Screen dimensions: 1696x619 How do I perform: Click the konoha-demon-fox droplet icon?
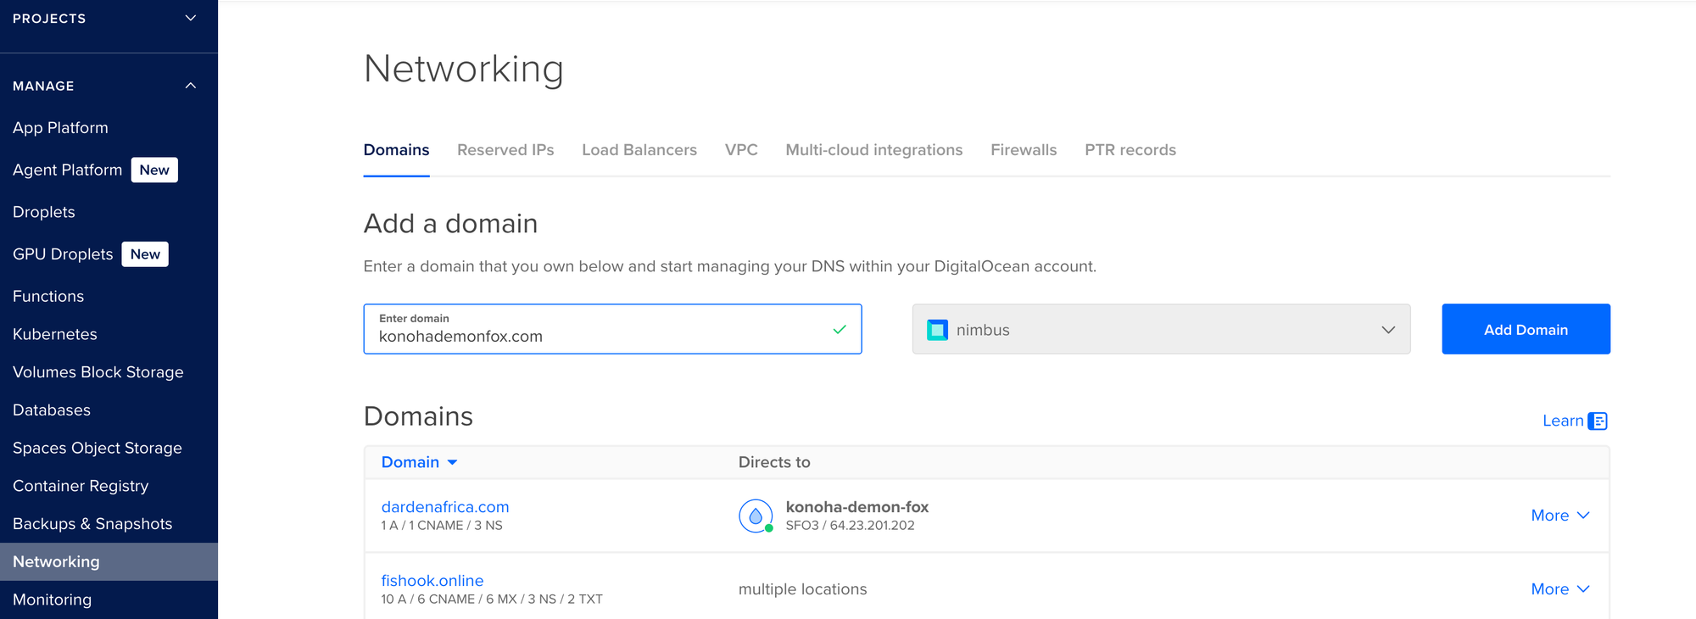click(x=756, y=516)
